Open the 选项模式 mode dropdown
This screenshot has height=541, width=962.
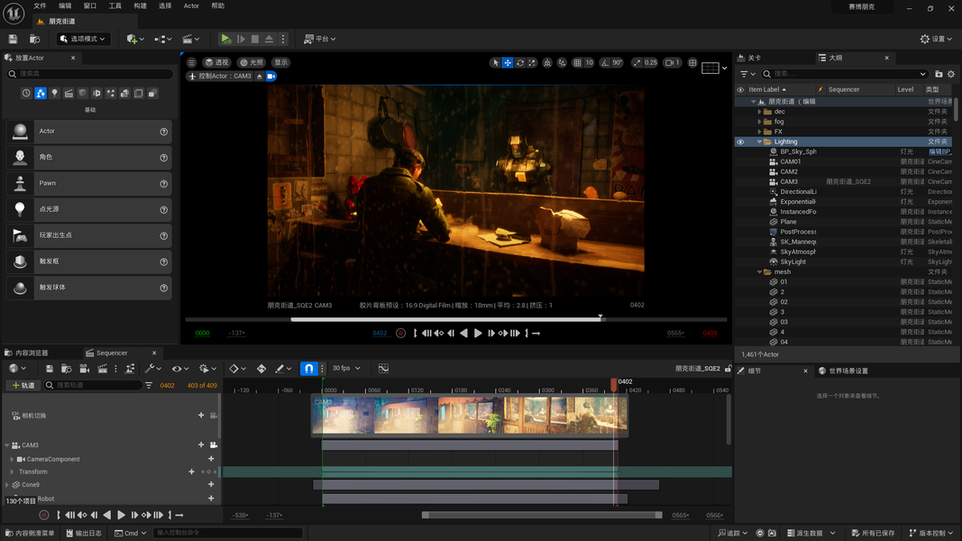(83, 39)
